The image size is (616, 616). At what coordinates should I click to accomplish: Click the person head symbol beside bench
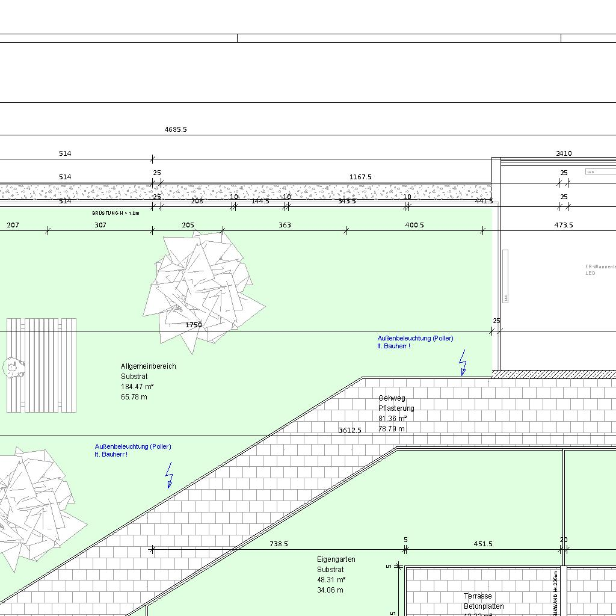(x=13, y=368)
